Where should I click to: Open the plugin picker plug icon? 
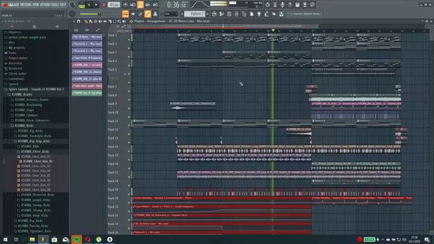[259, 14]
